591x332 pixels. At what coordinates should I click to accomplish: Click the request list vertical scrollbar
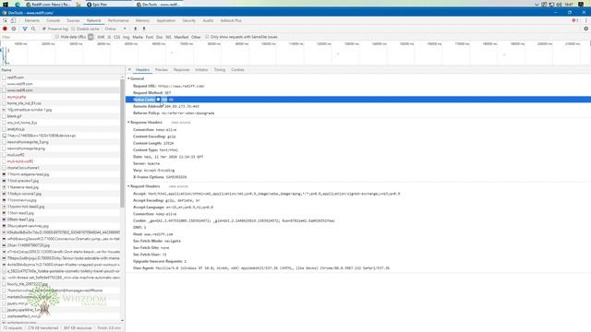coord(122,143)
